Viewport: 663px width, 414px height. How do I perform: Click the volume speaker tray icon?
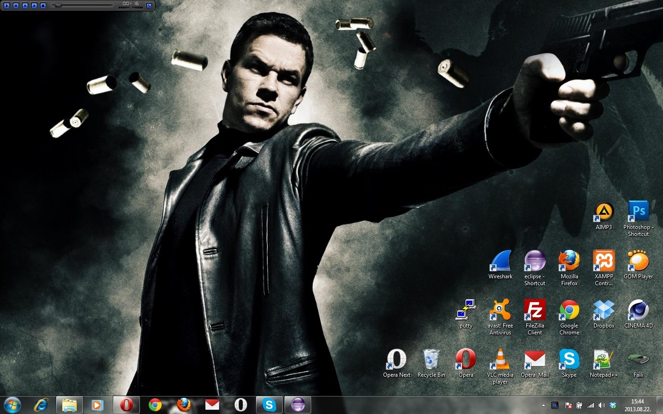click(601, 405)
